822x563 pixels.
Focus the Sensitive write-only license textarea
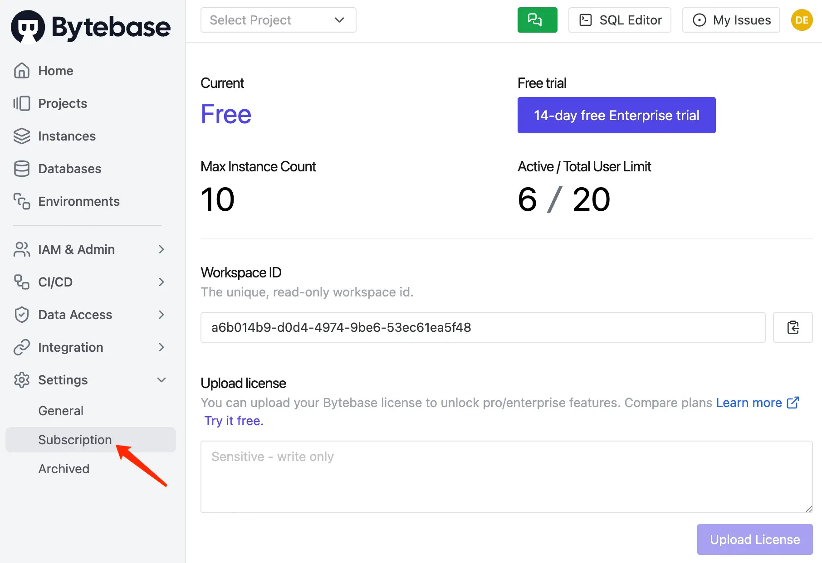point(506,477)
